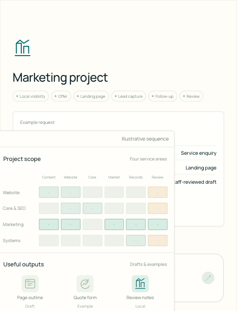Click the Website row Website column cell

[x=70, y=192]
